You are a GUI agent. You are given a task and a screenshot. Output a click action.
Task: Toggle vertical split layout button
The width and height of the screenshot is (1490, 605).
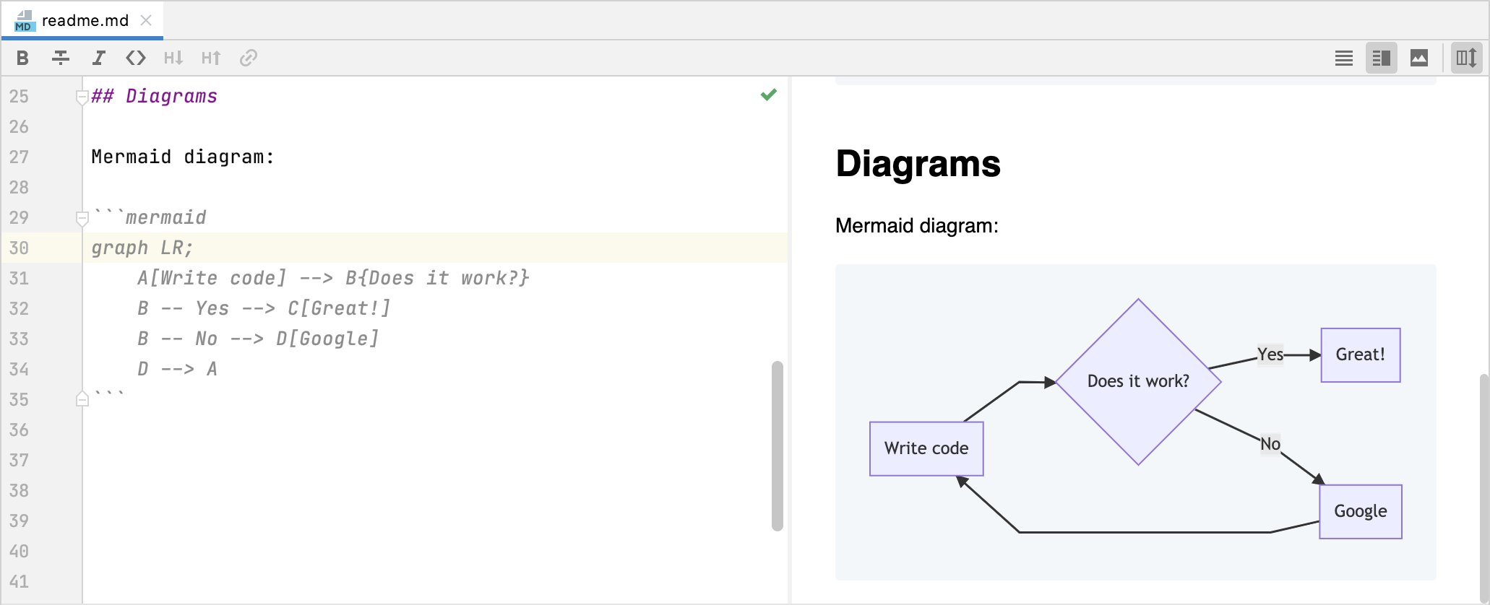tap(1466, 58)
